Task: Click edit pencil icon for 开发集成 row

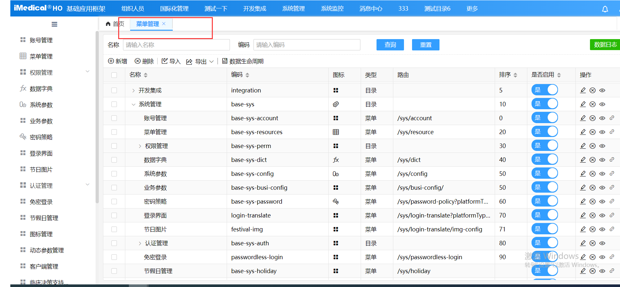Action: 583,90
